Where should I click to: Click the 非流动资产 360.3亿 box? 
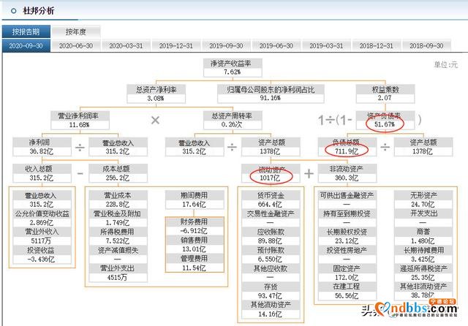[347, 173]
